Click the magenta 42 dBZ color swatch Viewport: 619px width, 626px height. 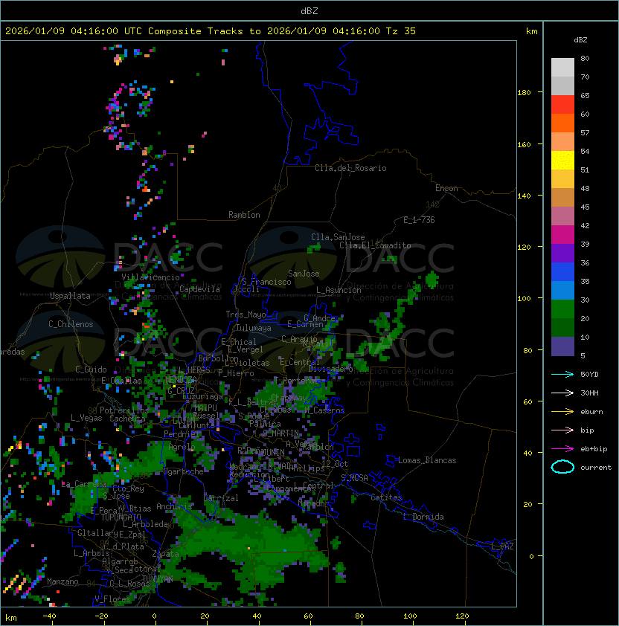click(562, 235)
